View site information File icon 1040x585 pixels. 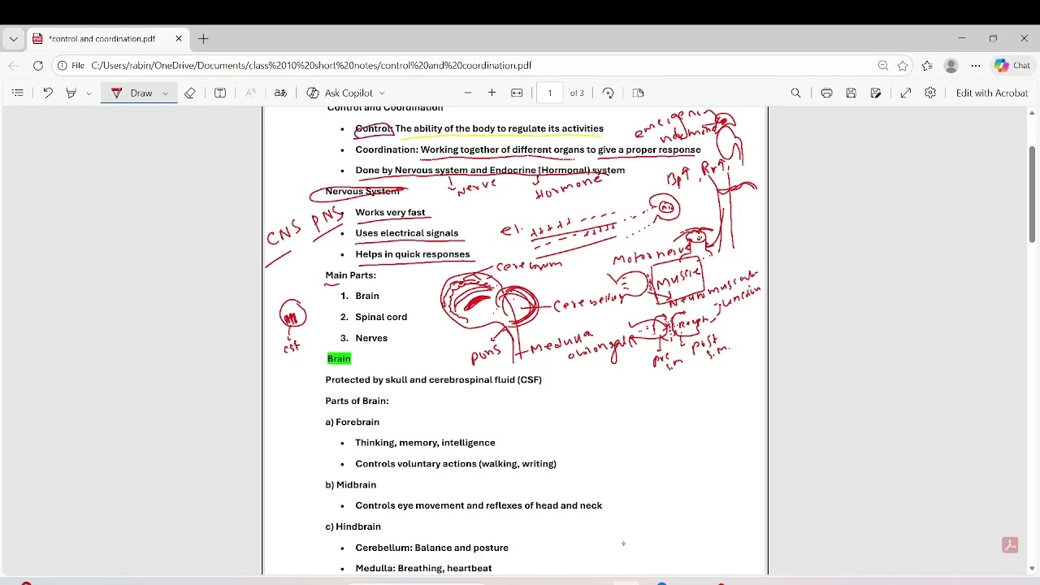[71, 66]
